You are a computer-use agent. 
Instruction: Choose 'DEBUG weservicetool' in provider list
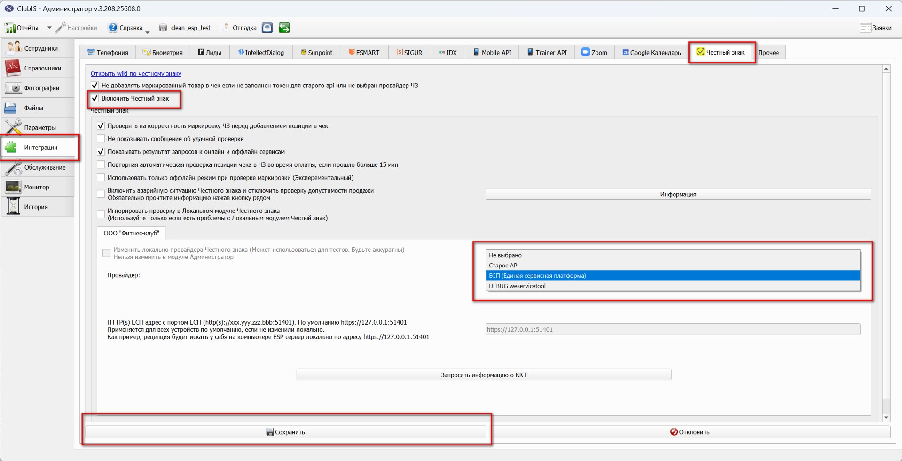pyautogui.click(x=673, y=286)
